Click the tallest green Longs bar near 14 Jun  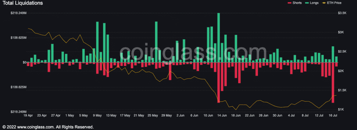(219, 38)
